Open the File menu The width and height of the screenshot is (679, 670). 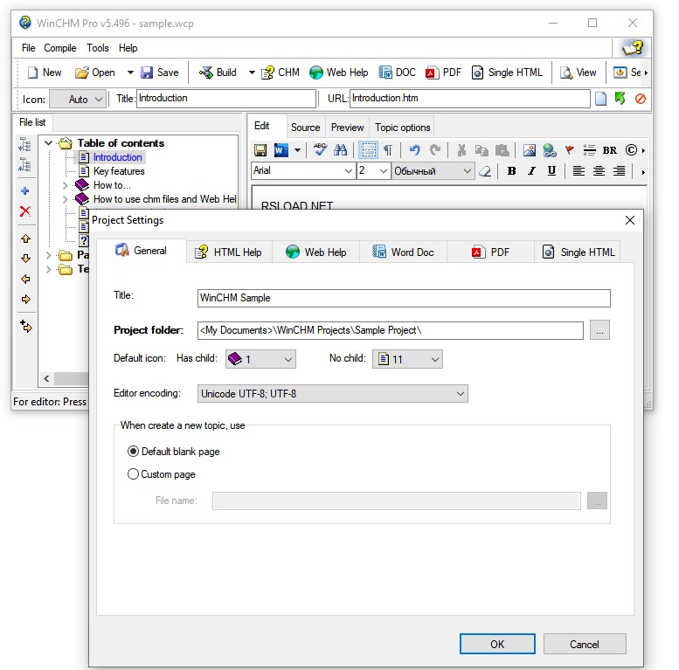pos(28,48)
